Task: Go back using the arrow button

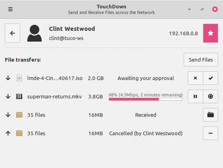Action: [x=13, y=33]
